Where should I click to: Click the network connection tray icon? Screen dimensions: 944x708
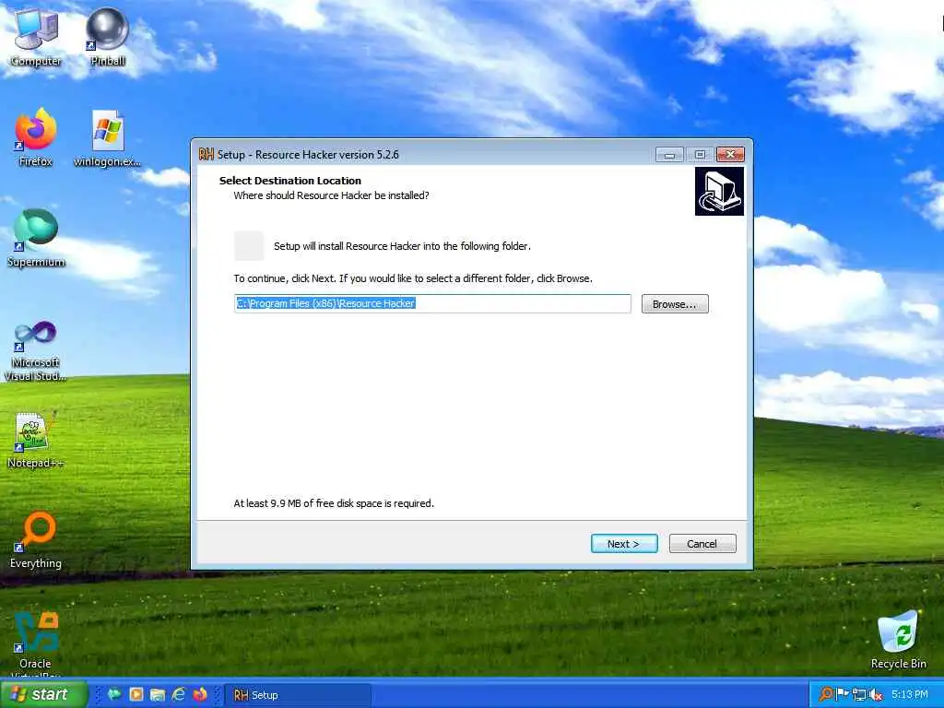coord(859,694)
